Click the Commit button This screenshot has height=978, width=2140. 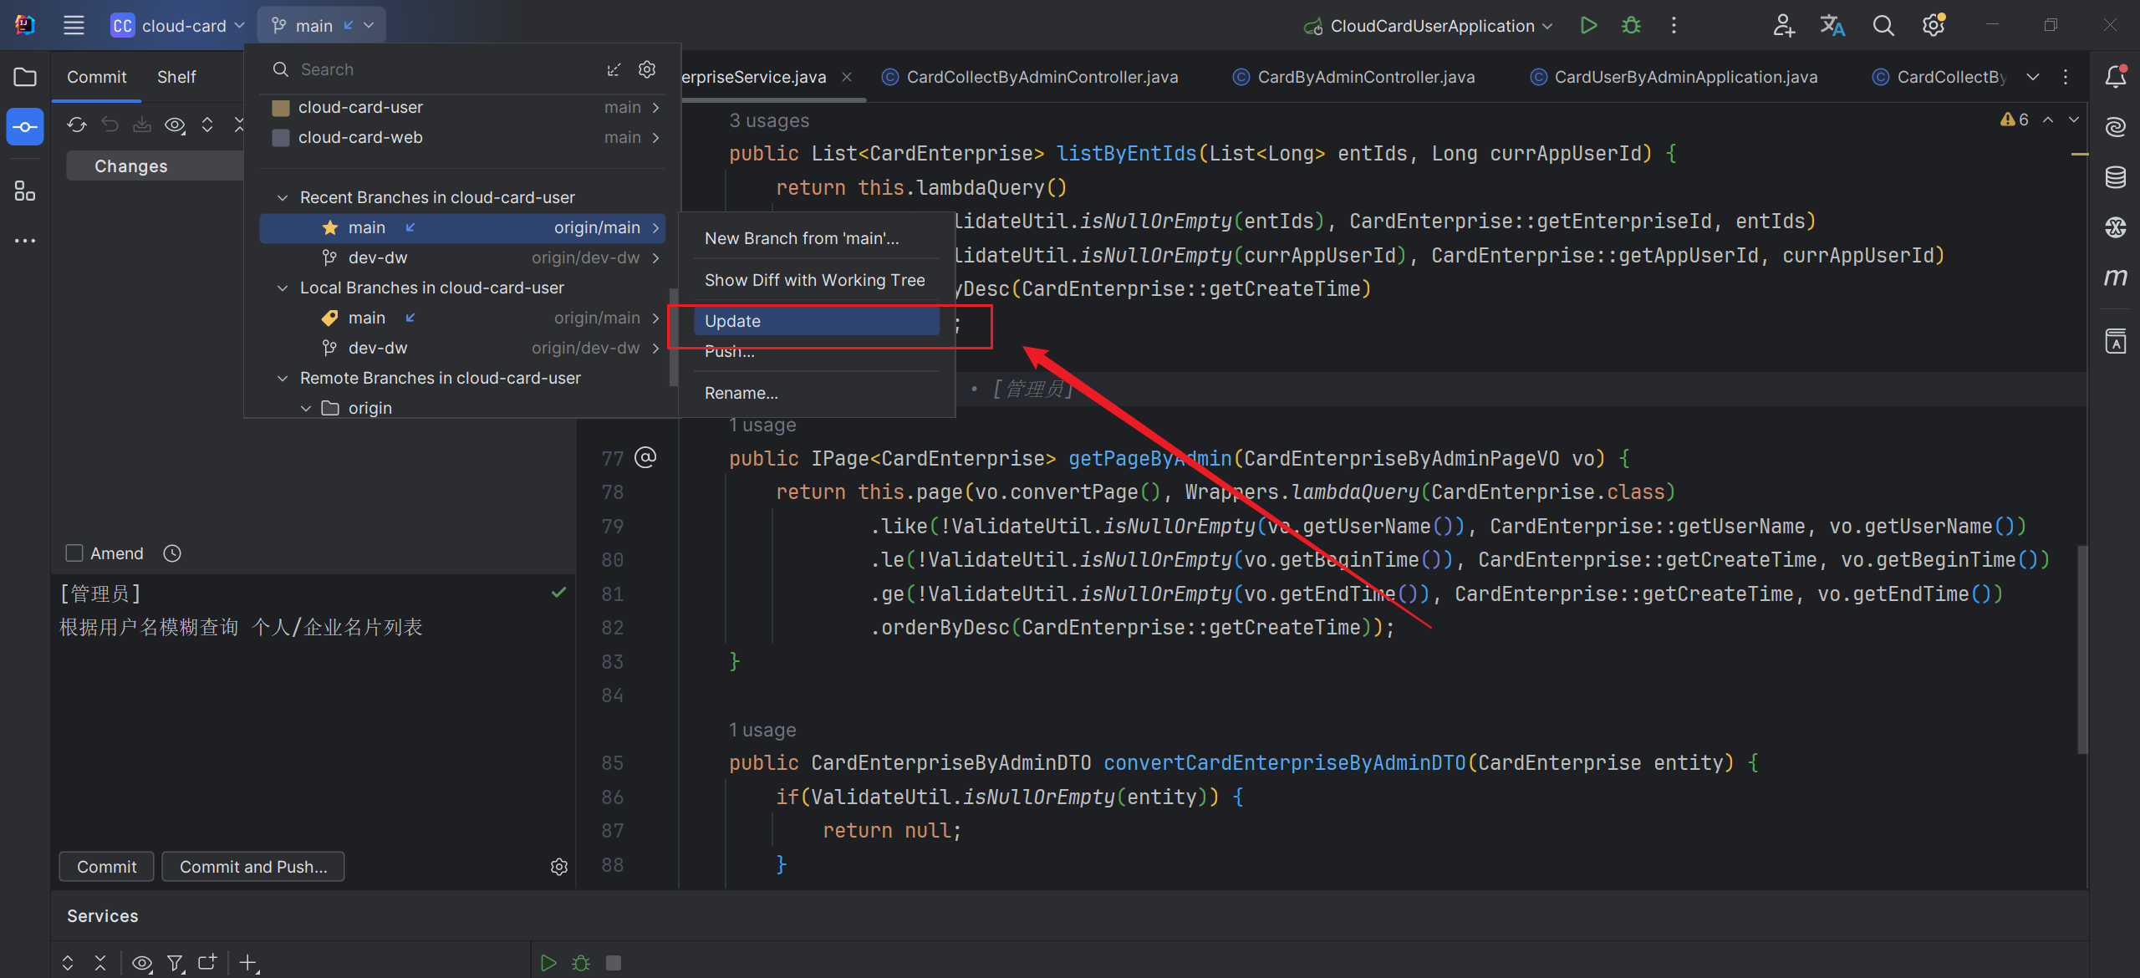[x=106, y=867]
